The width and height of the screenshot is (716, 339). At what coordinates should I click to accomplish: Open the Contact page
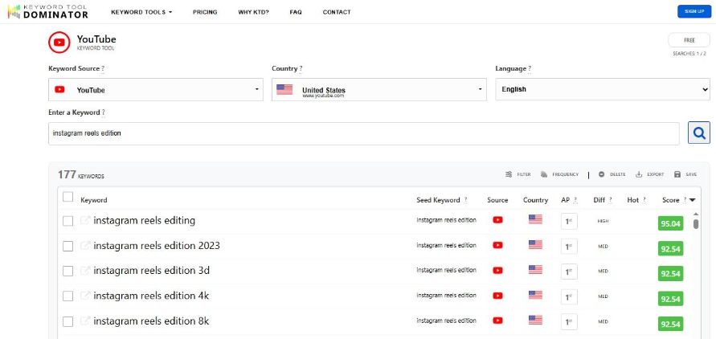(x=337, y=12)
